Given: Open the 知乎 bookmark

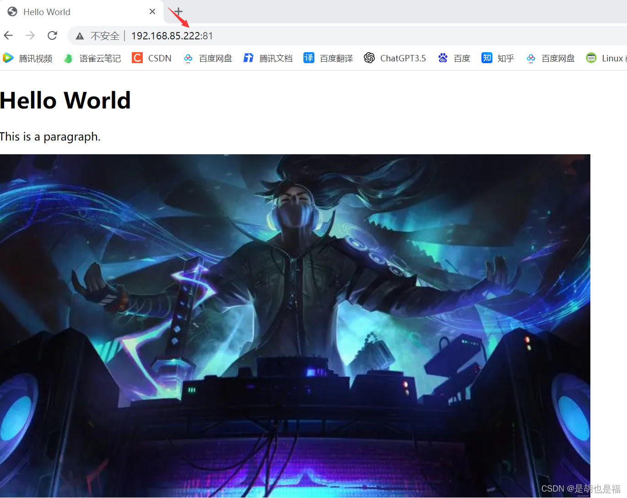Looking at the screenshot, I should point(497,58).
